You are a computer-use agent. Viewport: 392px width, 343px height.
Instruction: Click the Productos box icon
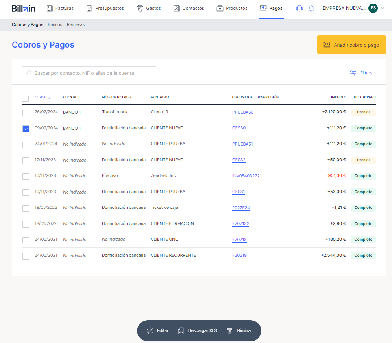point(220,8)
